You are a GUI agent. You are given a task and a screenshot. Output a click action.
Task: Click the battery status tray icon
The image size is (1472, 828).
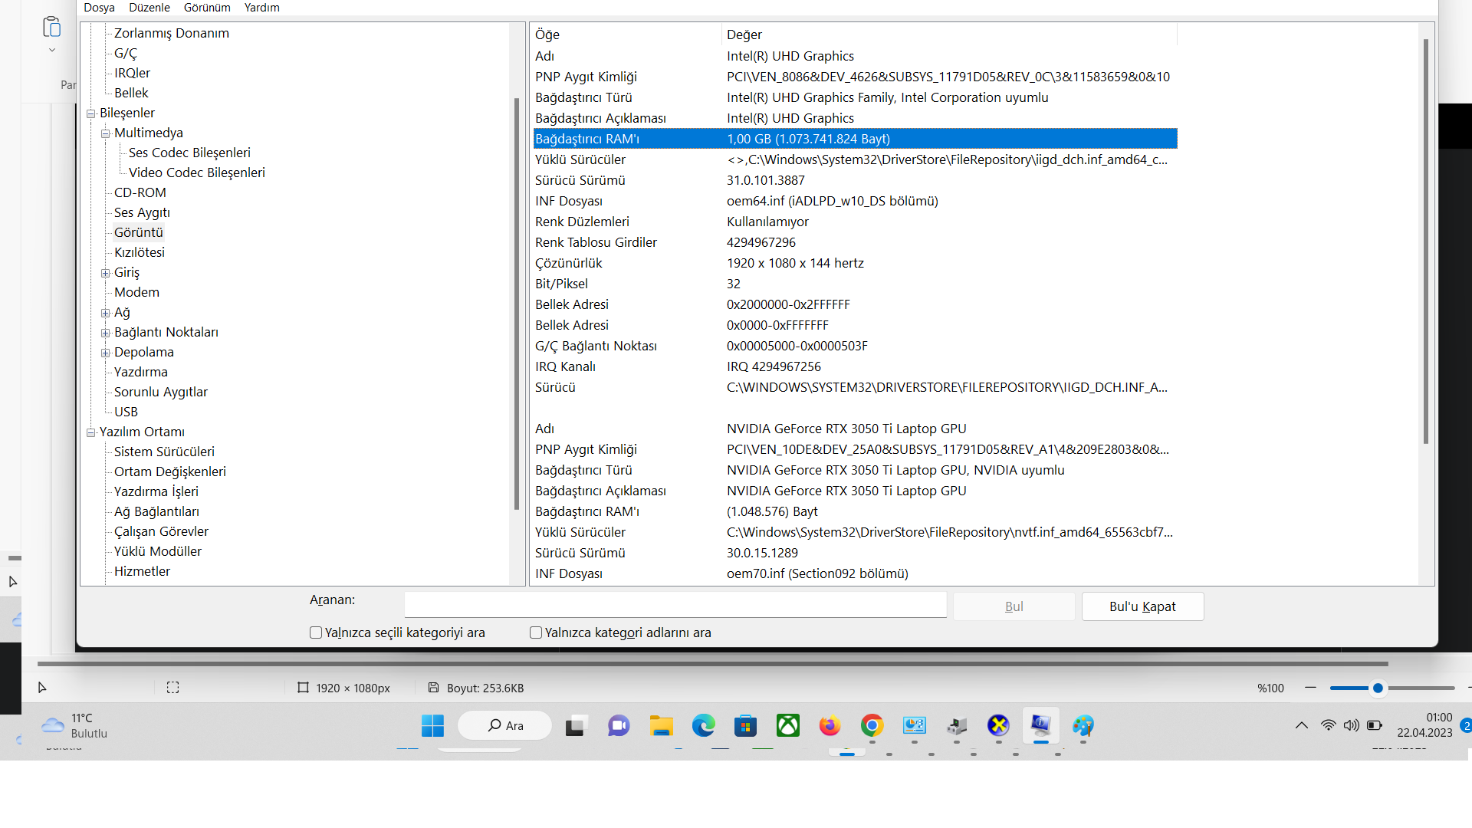pyautogui.click(x=1375, y=725)
